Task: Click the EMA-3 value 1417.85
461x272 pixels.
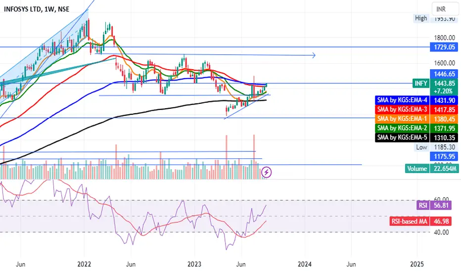Action: coord(444,110)
